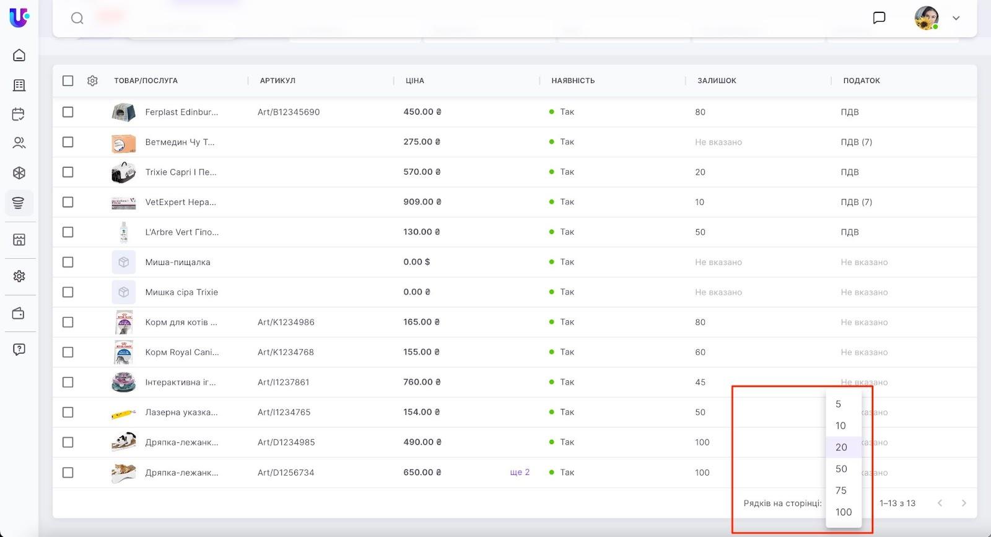Open the wallet icon in sidebar
The width and height of the screenshot is (991, 537).
click(19, 313)
